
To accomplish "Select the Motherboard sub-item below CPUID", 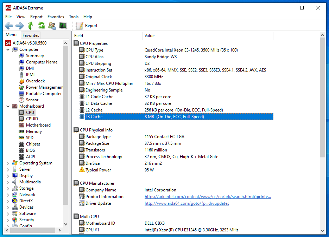I will point(38,125).
